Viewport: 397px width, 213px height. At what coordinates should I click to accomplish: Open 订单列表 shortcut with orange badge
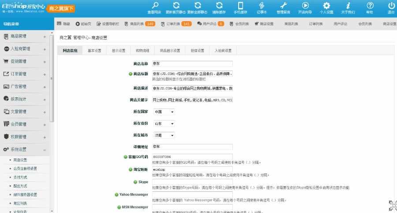[x=176, y=24]
